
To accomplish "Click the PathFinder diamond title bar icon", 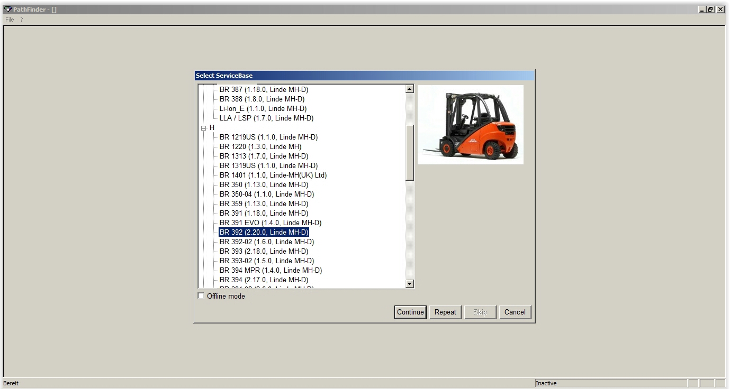I will coord(7,10).
